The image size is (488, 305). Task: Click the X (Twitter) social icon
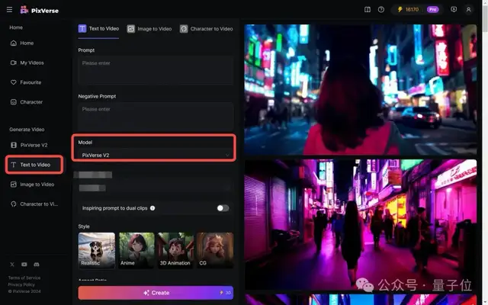click(12, 264)
